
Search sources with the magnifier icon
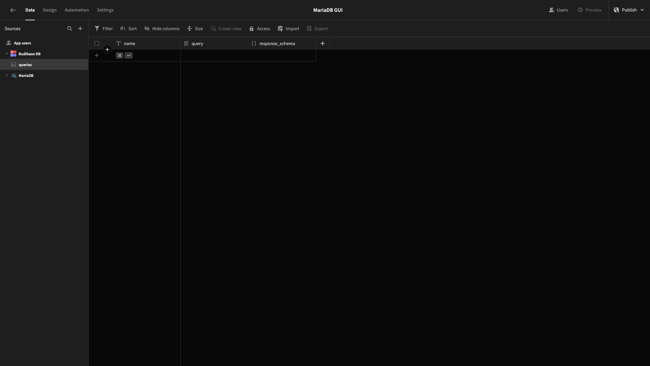pyautogui.click(x=70, y=29)
